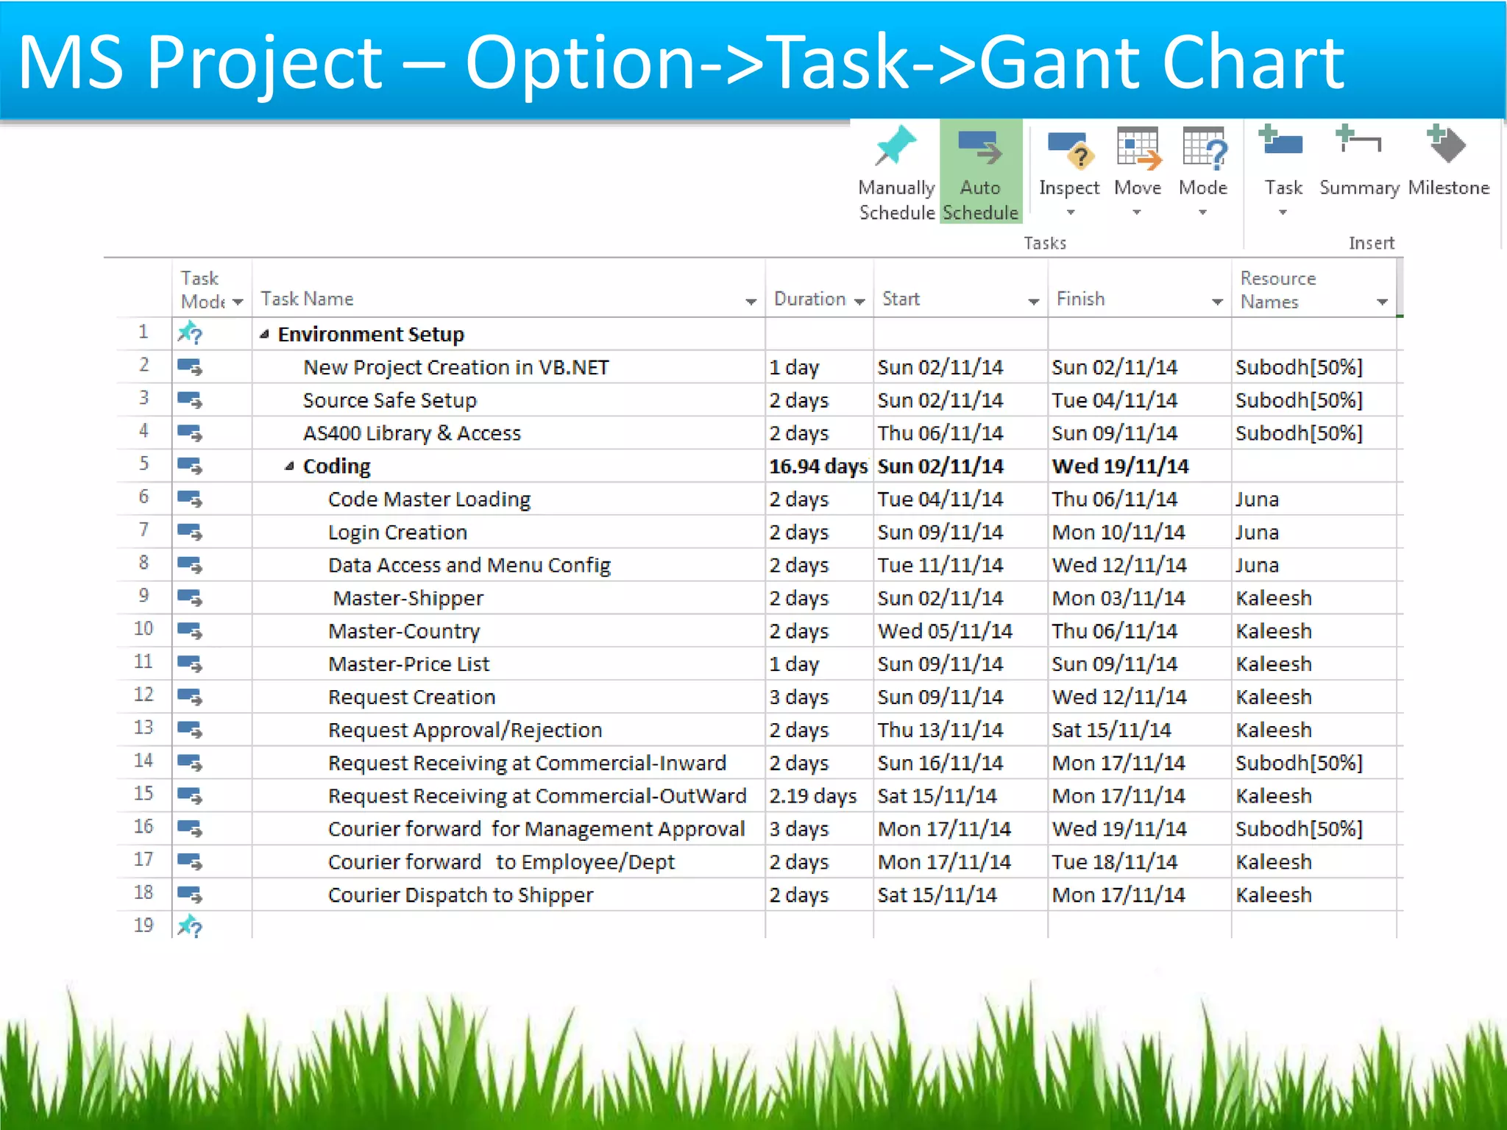Screen dimensions: 1507x1130
Task: Open the Duration column filter
Action: click(859, 302)
